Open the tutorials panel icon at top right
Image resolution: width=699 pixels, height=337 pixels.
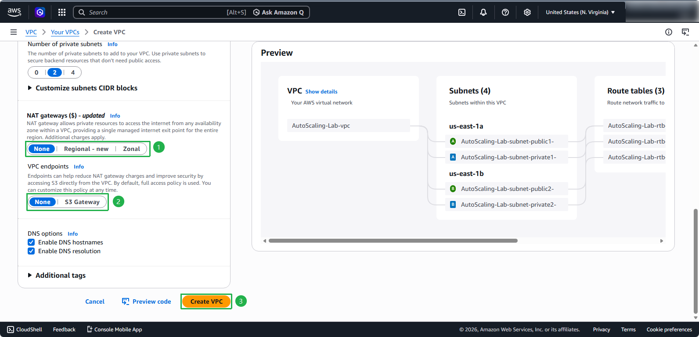pyautogui.click(x=685, y=32)
